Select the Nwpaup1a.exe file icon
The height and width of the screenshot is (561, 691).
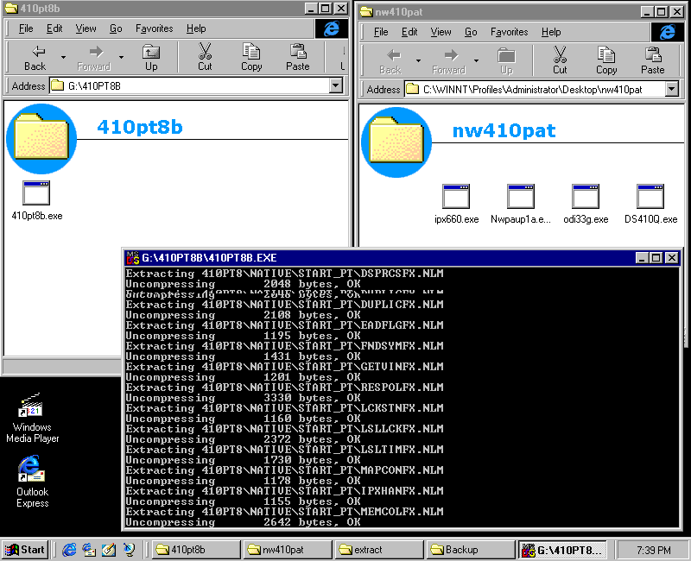(520, 198)
